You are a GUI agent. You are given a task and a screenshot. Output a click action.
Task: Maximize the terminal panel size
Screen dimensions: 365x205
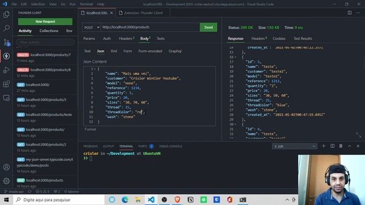(350, 146)
